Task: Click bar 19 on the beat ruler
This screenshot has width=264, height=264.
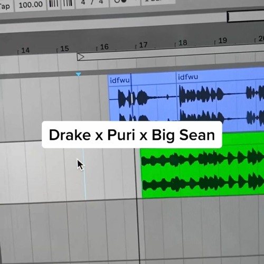Action: coord(222,41)
